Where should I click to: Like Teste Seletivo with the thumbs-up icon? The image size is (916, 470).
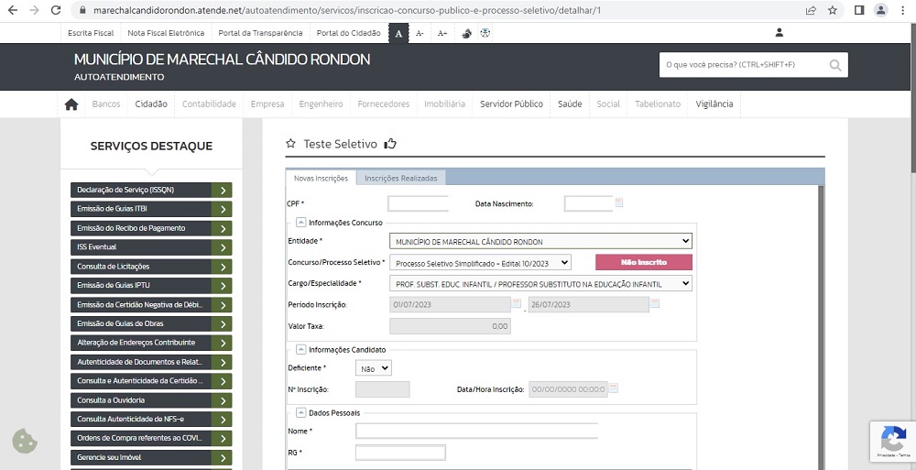[x=390, y=144]
